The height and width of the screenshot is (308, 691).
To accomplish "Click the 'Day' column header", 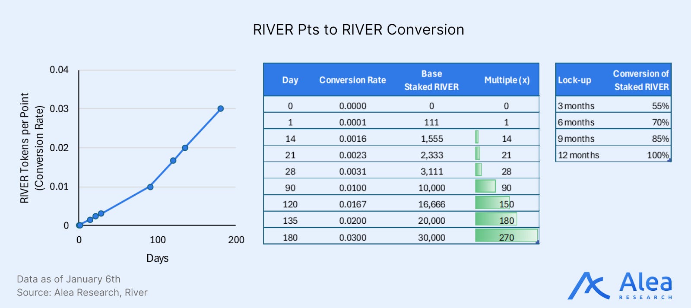I will [x=290, y=80].
